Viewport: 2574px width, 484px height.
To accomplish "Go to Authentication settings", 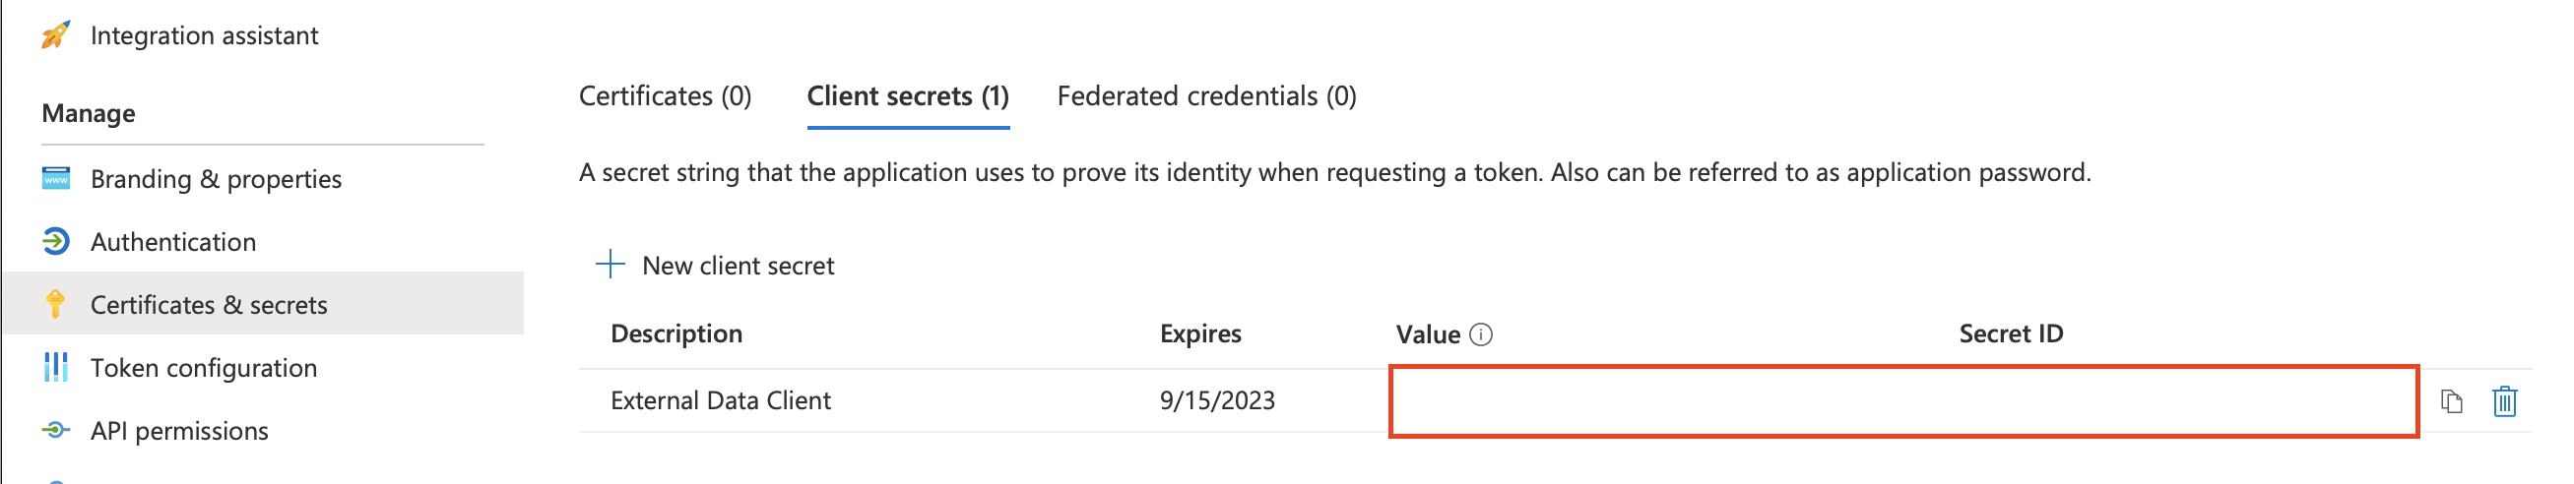I will click(x=173, y=241).
